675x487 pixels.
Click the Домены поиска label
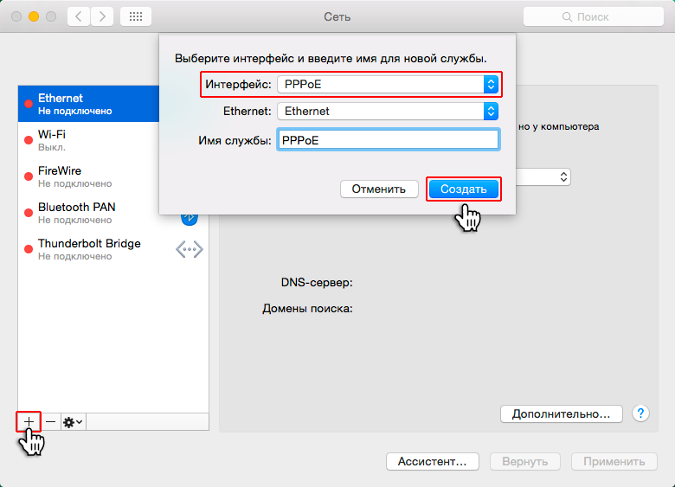(x=307, y=309)
